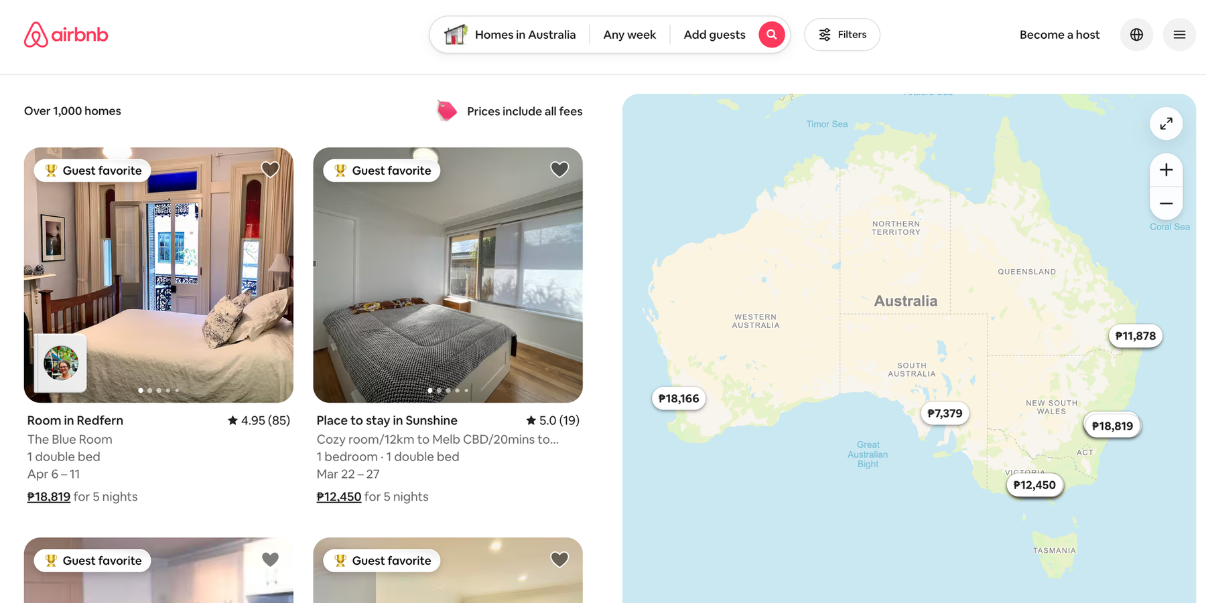Select the ₱18,166 map price marker
The width and height of the screenshot is (1206, 603).
tap(679, 399)
